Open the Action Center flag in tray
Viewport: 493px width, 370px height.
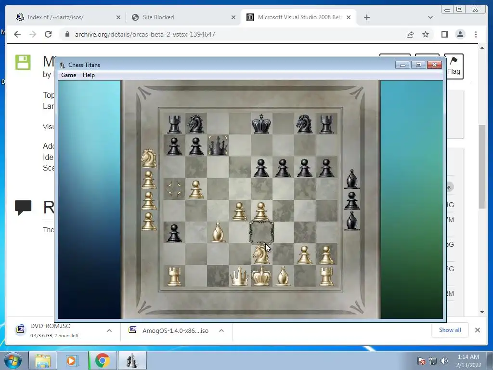(421, 361)
